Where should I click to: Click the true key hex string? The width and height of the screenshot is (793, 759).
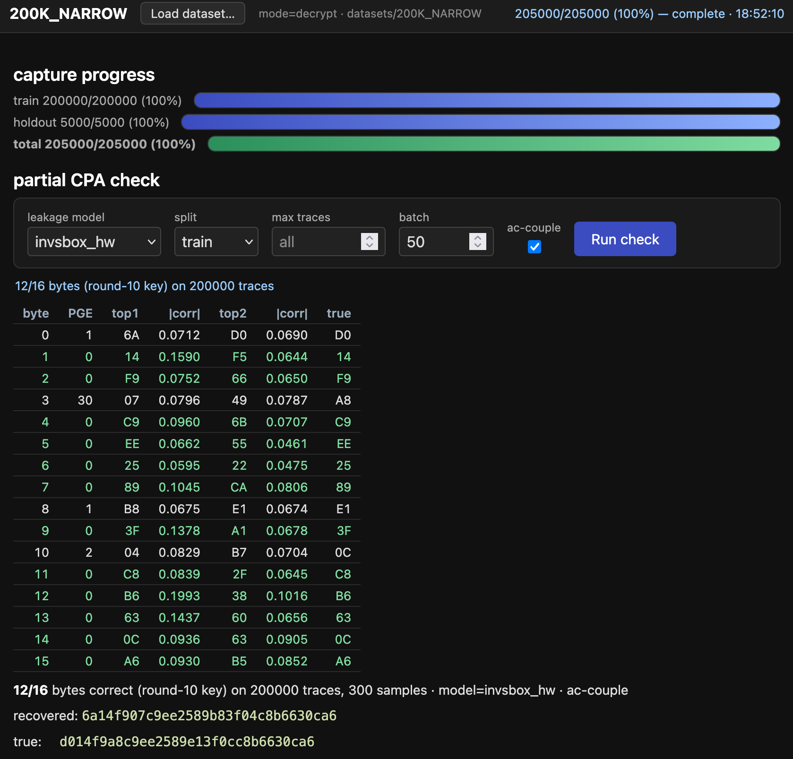(x=187, y=742)
